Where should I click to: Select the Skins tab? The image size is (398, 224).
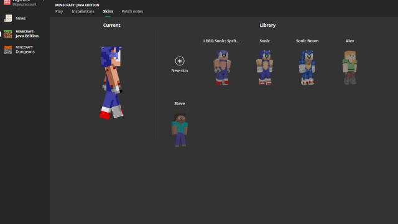(108, 11)
